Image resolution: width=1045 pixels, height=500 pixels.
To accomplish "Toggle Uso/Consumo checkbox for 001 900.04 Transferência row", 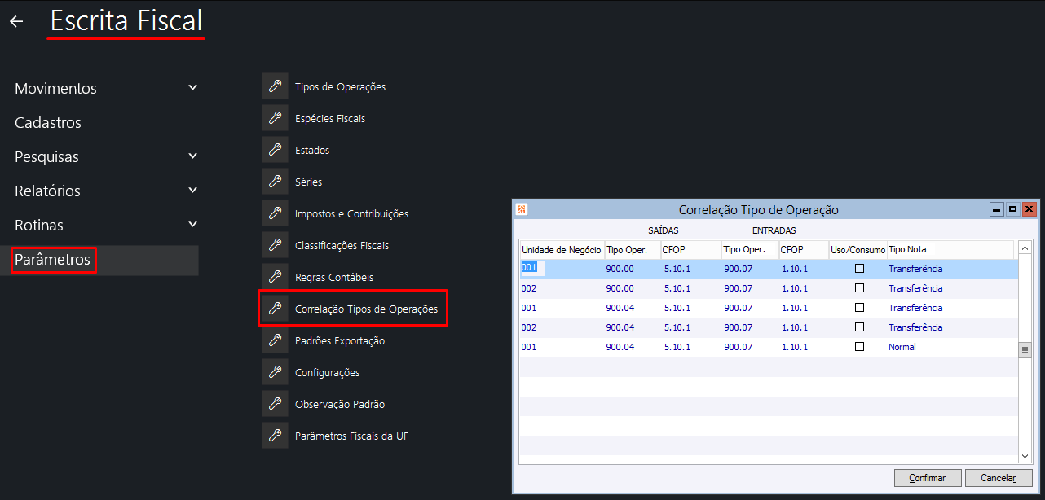I will (x=859, y=308).
